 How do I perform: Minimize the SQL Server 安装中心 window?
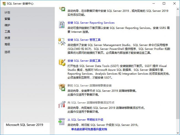point(154,4)
